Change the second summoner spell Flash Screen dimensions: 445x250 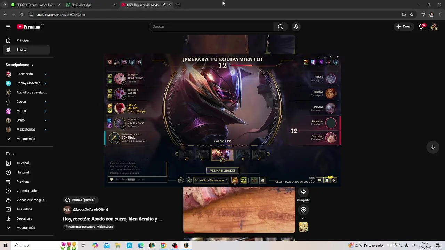pyautogui.click(x=244, y=180)
